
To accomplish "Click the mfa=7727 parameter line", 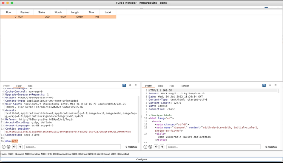I will (12, 141).
